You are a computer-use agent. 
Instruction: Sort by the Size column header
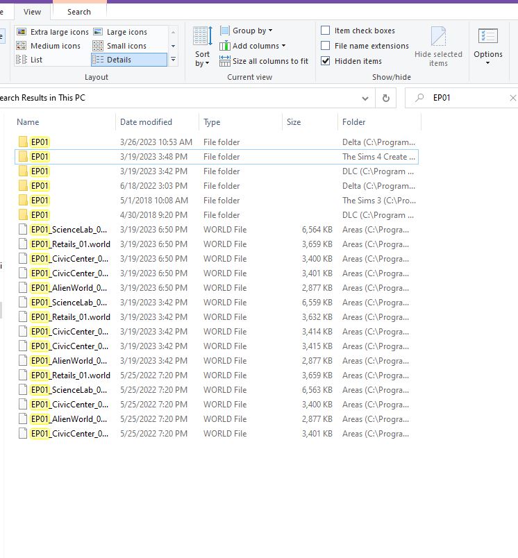pos(310,122)
